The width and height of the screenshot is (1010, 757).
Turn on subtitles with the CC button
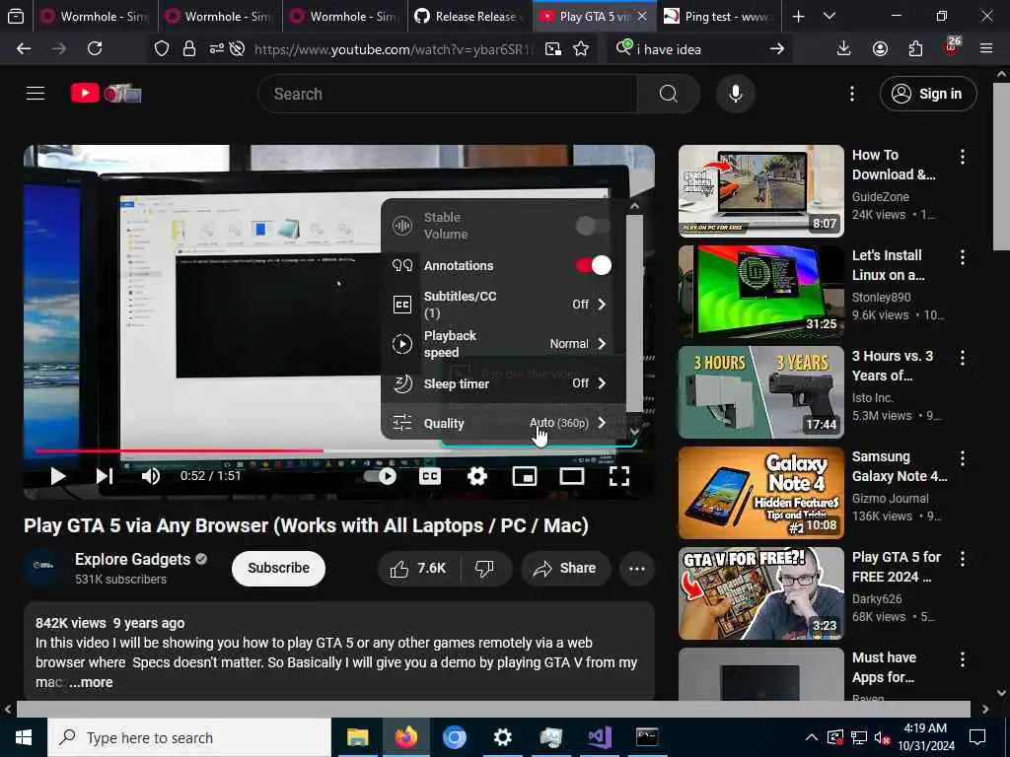click(430, 476)
